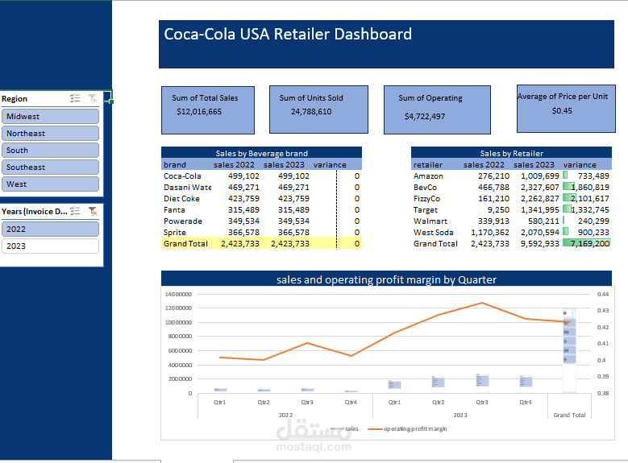The image size is (628, 463).
Task: Select Sales by Beverage brand header
Action: [x=261, y=153]
